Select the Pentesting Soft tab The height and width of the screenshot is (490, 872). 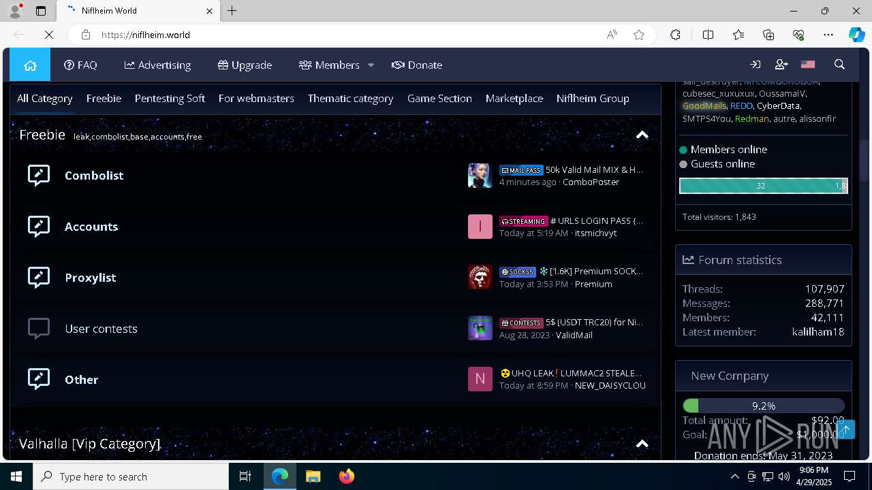[170, 99]
